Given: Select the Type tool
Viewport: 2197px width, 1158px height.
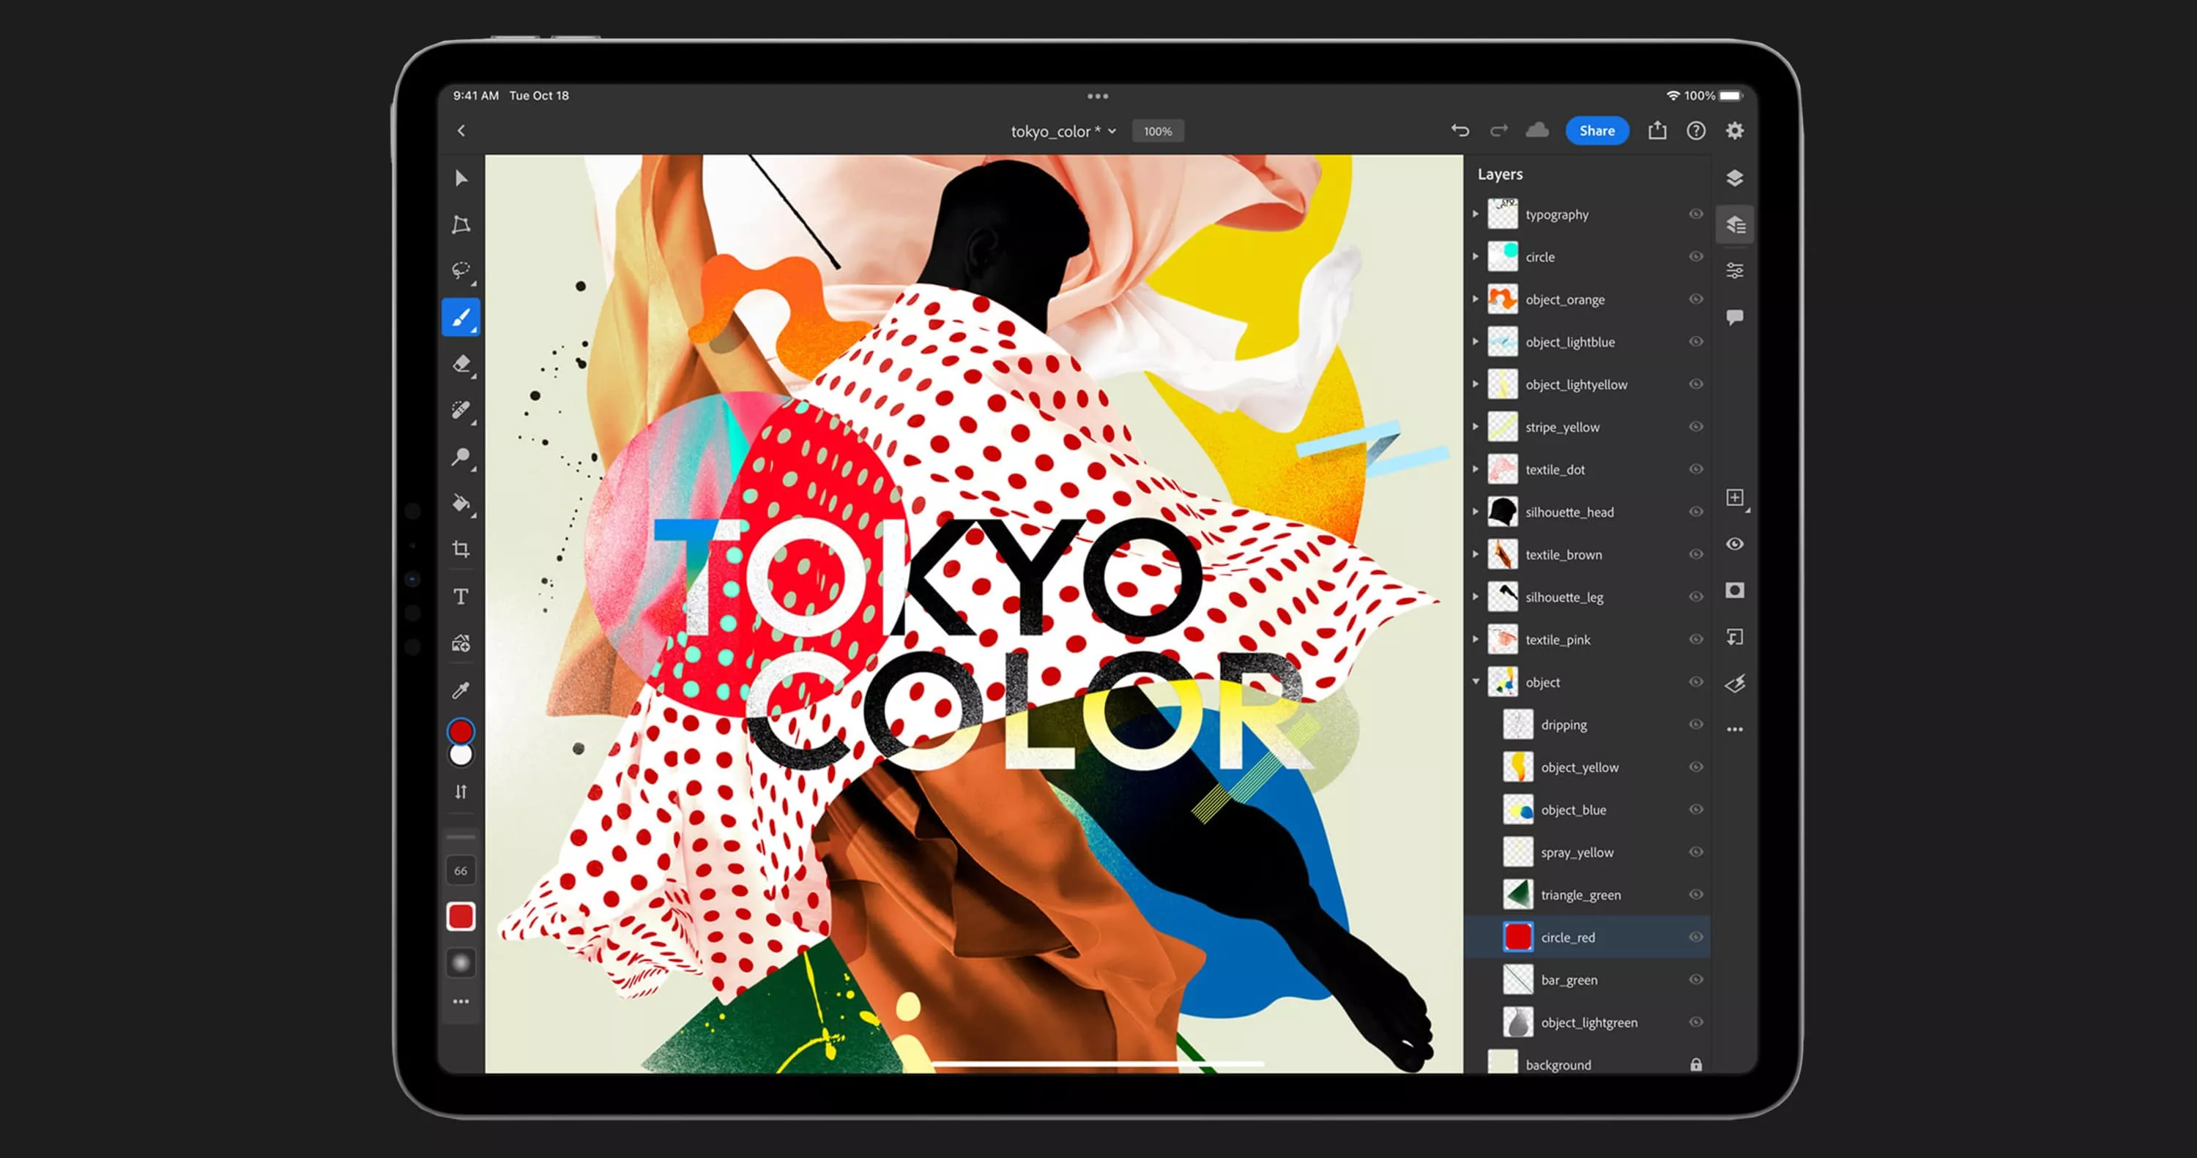Looking at the screenshot, I should [x=461, y=596].
